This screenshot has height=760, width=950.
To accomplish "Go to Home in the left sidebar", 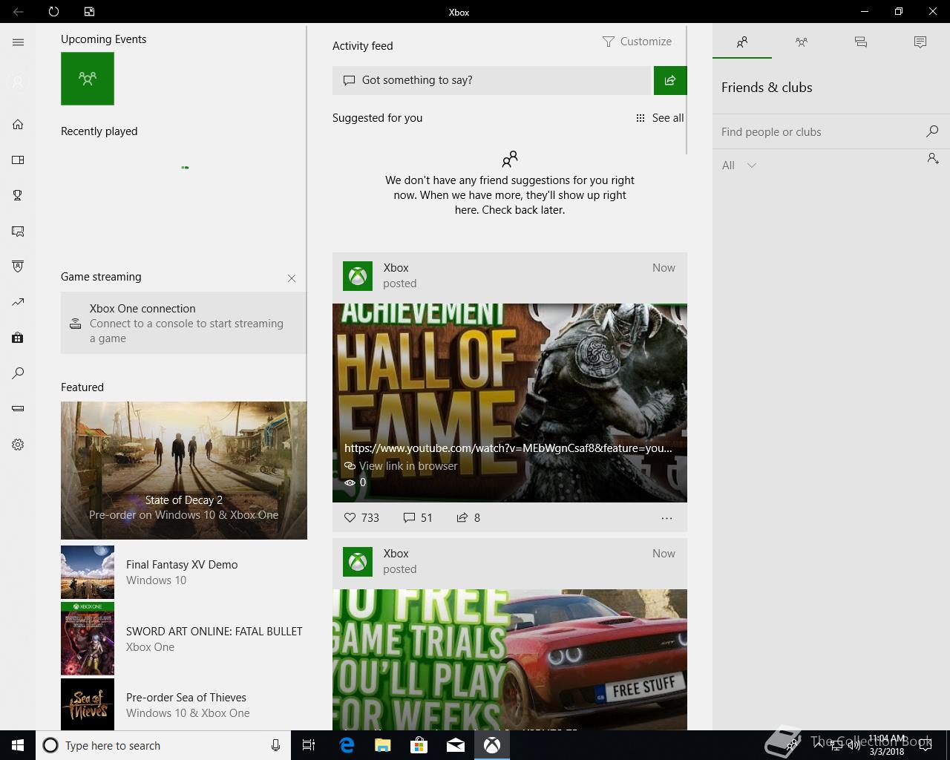I will 18,124.
